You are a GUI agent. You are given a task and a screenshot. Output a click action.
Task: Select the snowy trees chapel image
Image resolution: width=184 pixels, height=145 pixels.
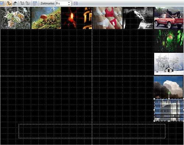click(x=169, y=64)
